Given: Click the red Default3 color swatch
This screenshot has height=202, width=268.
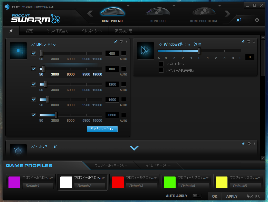Looking at the screenshot, I should pyautogui.click(x=118, y=182).
